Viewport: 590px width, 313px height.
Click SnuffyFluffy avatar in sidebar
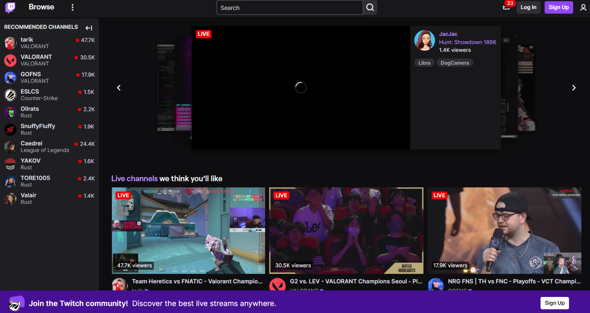10,129
